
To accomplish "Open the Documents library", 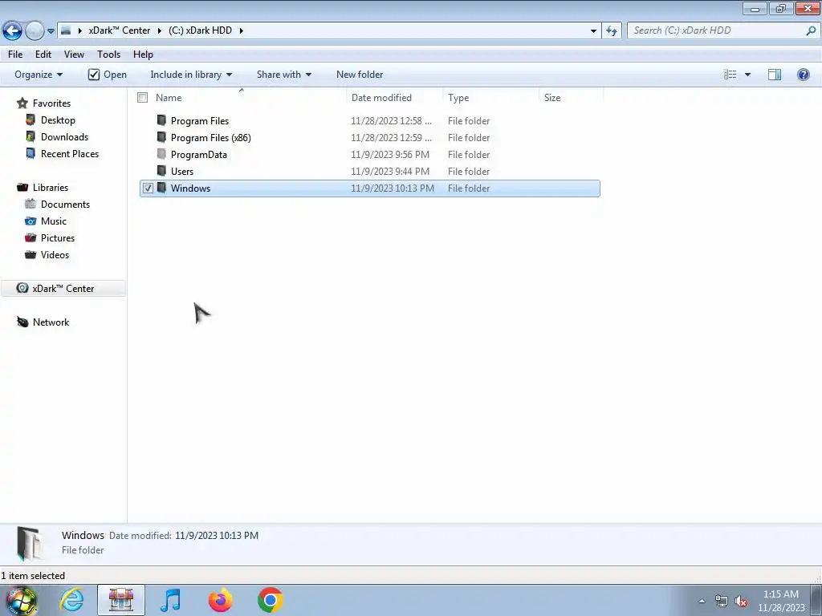I will coord(65,205).
